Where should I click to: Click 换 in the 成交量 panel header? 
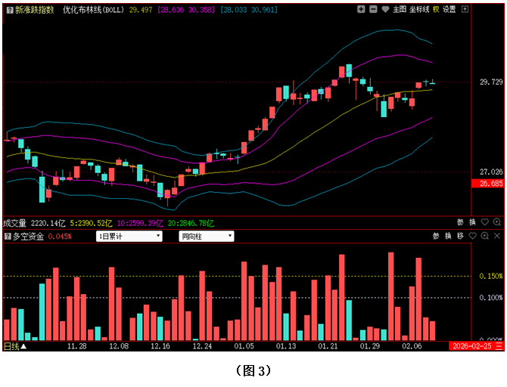pyautogui.click(x=472, y=223)
